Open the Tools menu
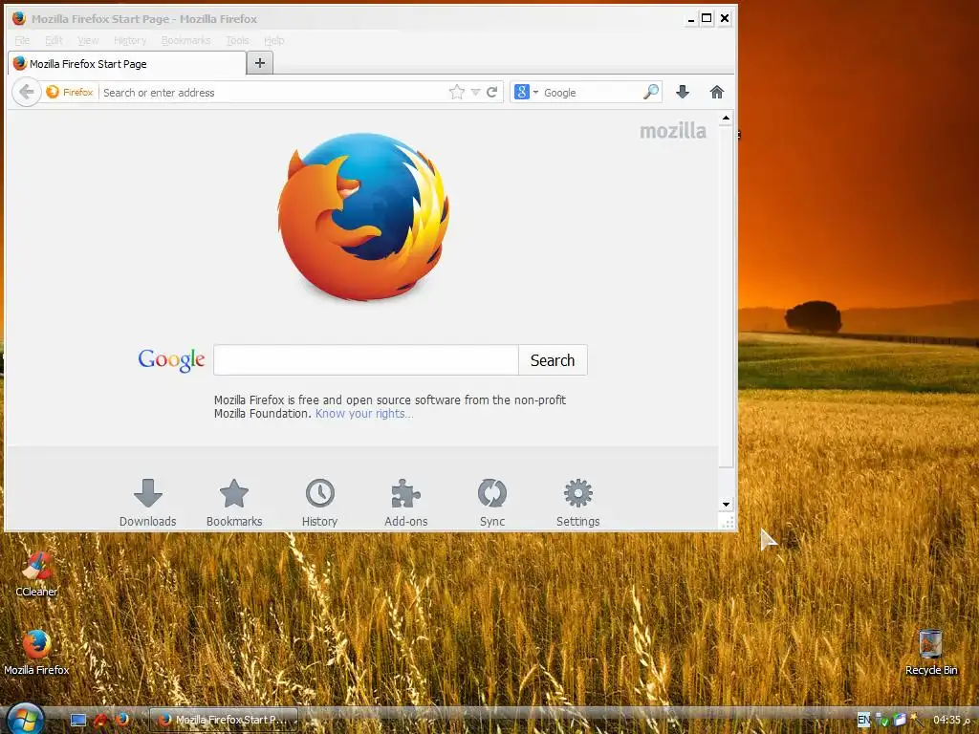The width and height of the screenshot is (979, 734). click(237, 40)
